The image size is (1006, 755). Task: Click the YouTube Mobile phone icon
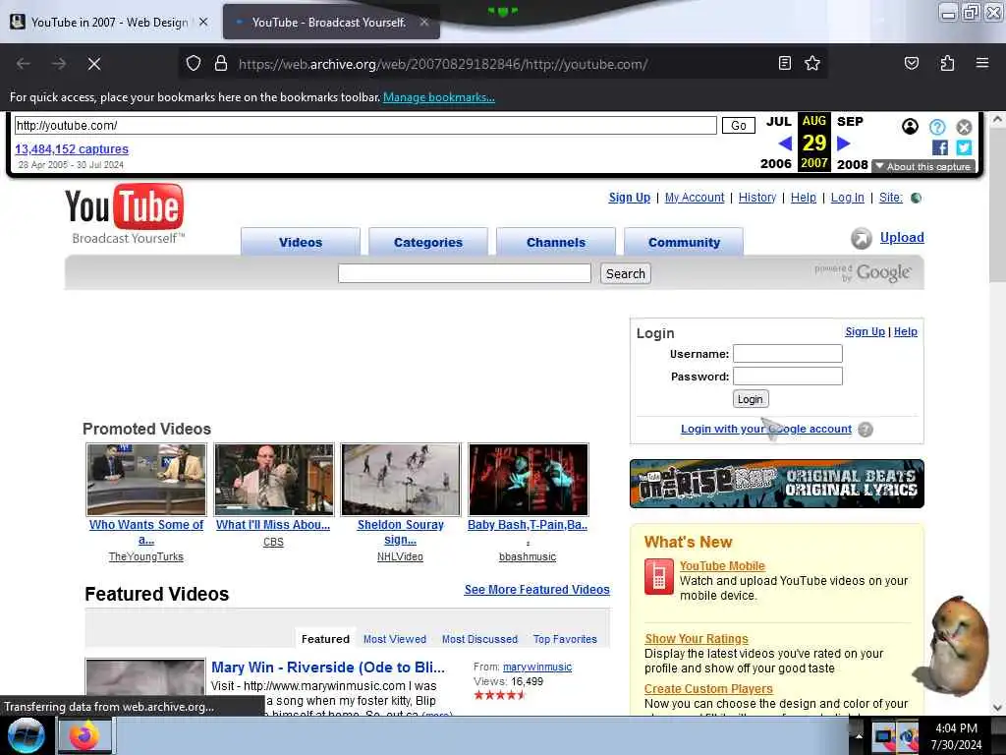tap(658, 576)
